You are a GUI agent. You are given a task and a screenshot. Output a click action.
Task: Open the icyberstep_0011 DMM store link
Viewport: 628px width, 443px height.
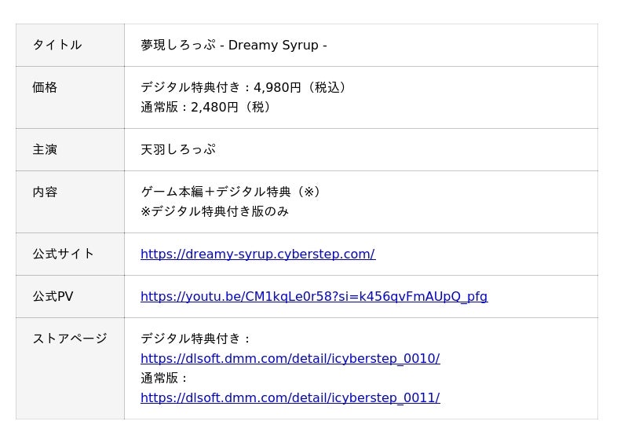click(290, 397)
